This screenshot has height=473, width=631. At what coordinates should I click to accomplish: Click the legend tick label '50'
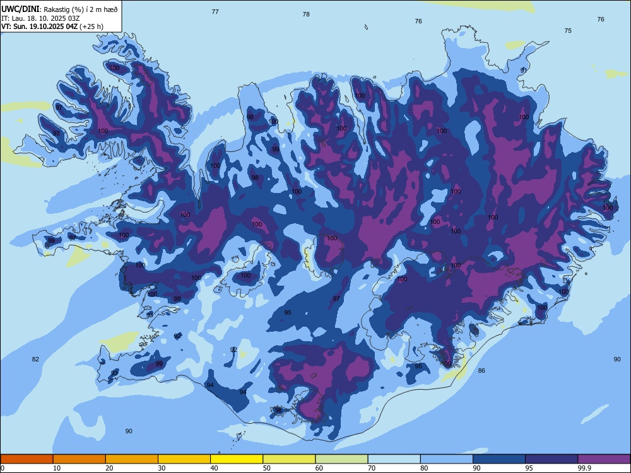click(267, 468)
